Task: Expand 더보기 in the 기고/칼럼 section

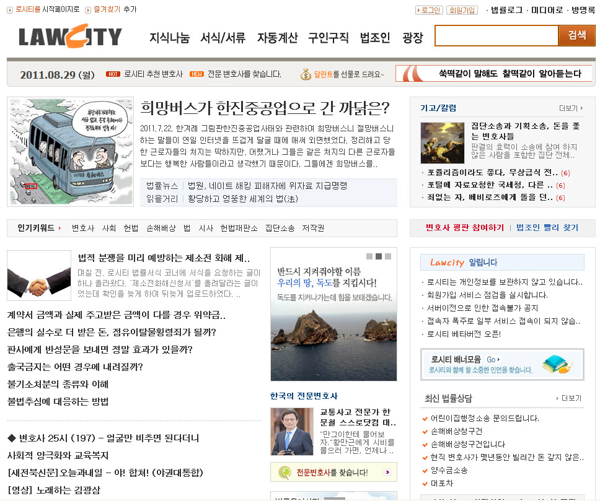Action: click(570, 108)
